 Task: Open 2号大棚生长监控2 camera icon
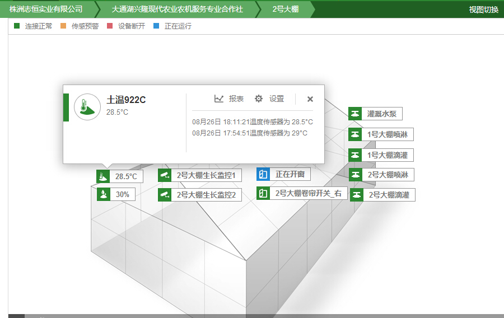pos(165,195)
